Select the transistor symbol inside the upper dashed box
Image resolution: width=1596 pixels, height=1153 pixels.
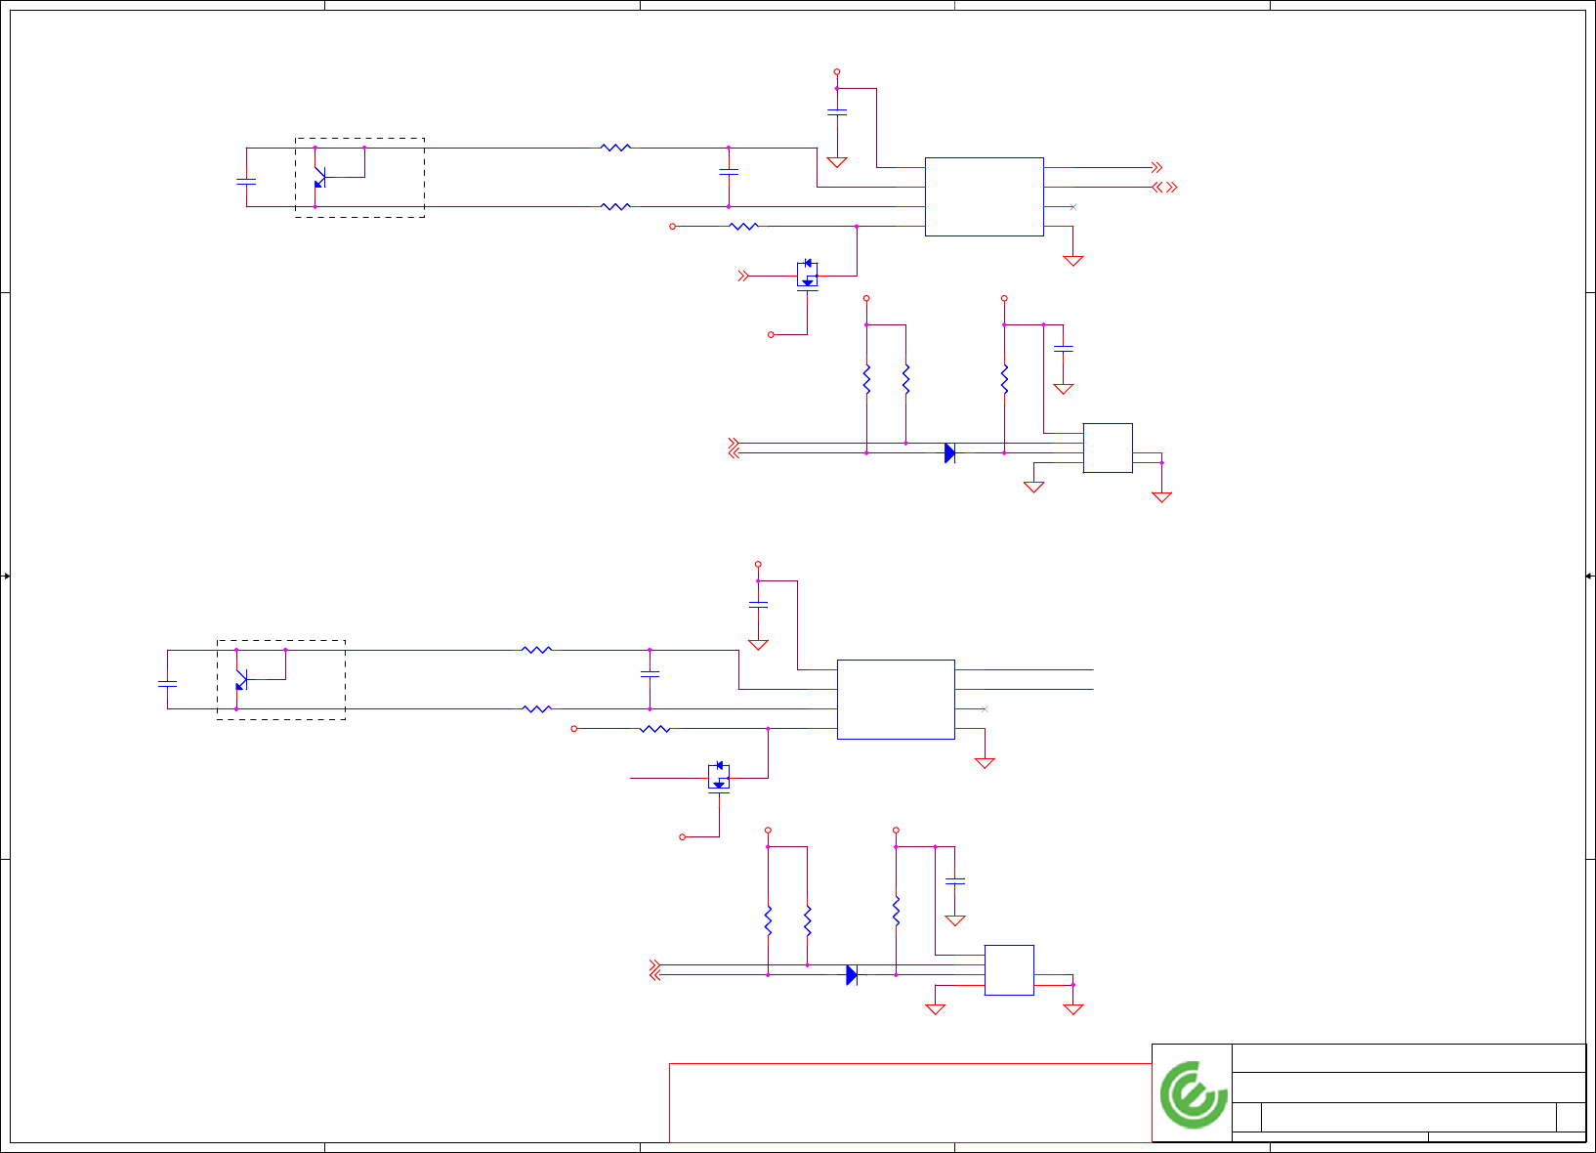click(319, 178)
